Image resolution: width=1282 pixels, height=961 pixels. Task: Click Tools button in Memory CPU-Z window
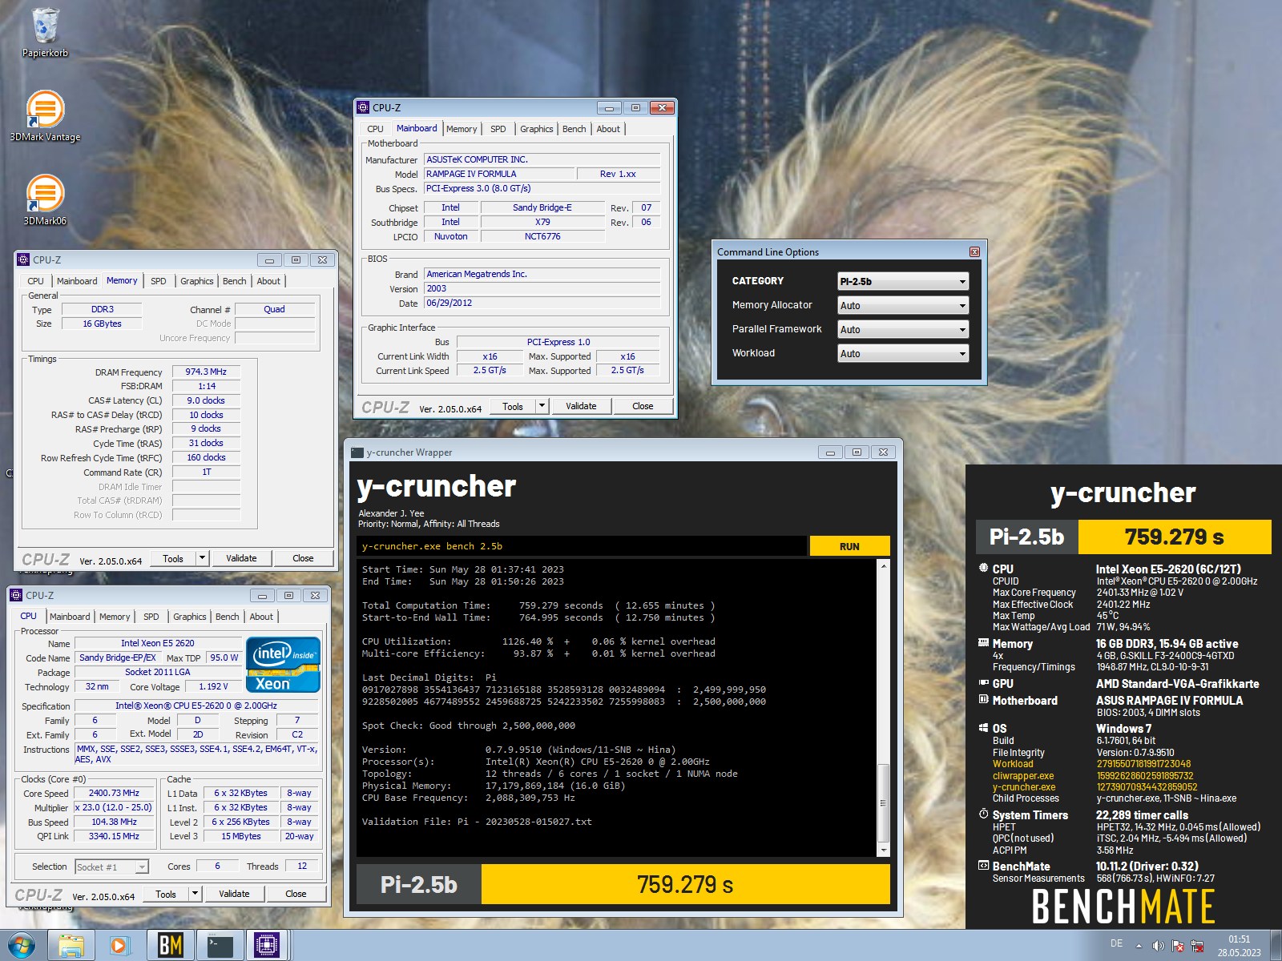pyautogui.click(x=173, y=558)
